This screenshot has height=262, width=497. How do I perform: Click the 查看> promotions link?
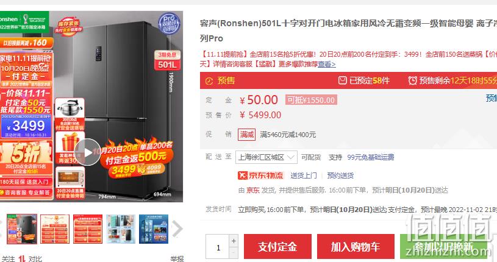tap(327, 65)
